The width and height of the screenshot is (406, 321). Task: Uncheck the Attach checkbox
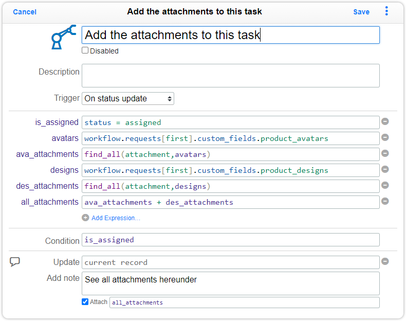coord(85,301)
